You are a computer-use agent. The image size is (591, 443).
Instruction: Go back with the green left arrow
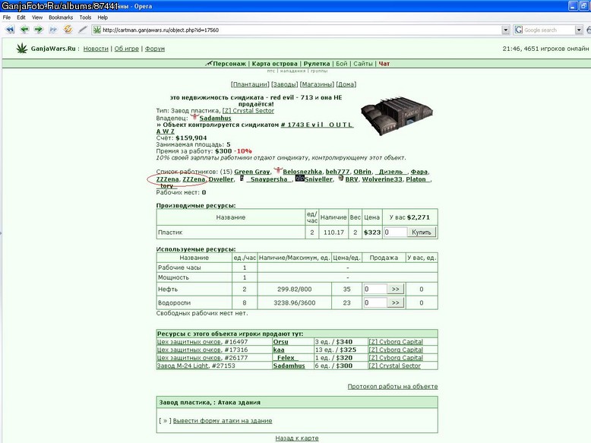tap(24, 30)
